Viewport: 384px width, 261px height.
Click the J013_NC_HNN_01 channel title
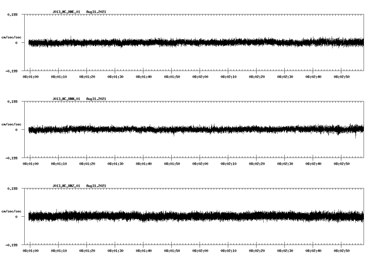66,99
